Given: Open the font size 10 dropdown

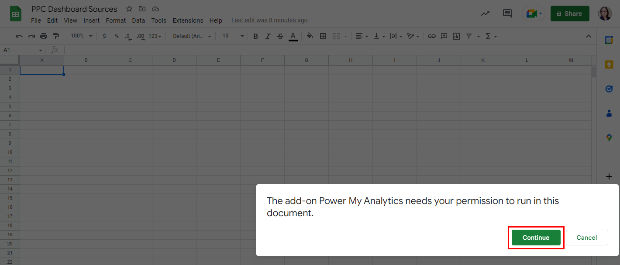Looking at the screenshot, I should point(233,36).
